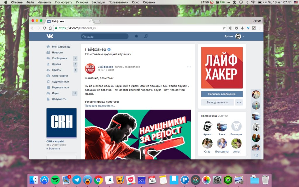This screenshot has width=299, height=187.
Task: Select the Лайфхакер browser tab
Action: 69,21
